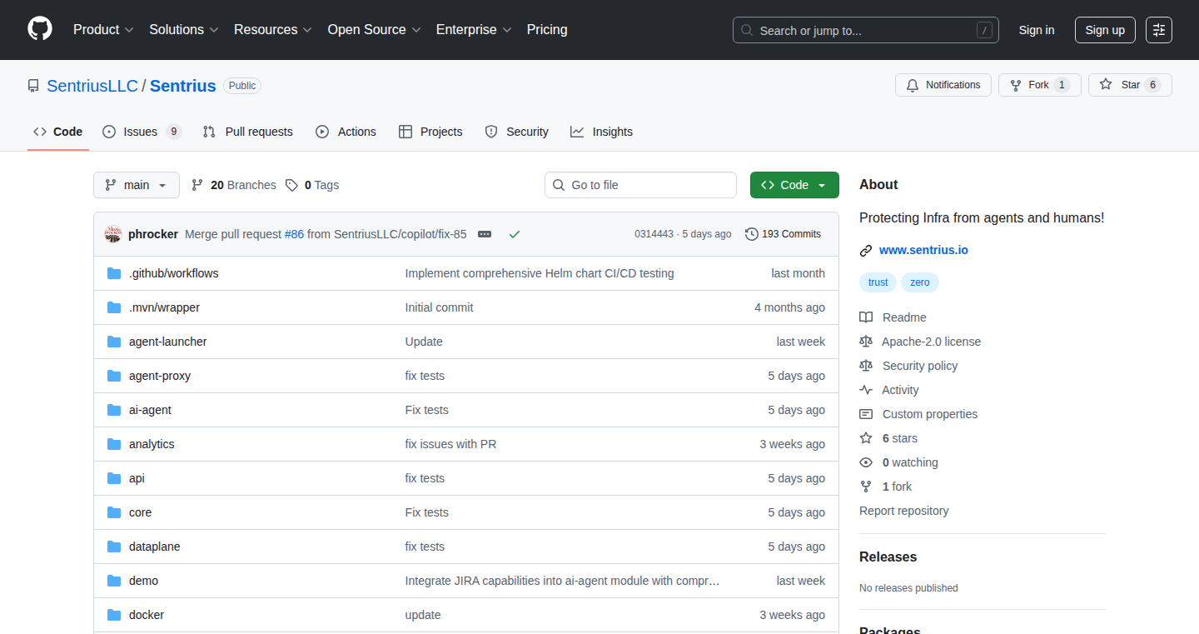This screenshot has width=1199, height=634.
Task: Click the Apache-2.0 license scale icon
Action: [x=866, y=342]
